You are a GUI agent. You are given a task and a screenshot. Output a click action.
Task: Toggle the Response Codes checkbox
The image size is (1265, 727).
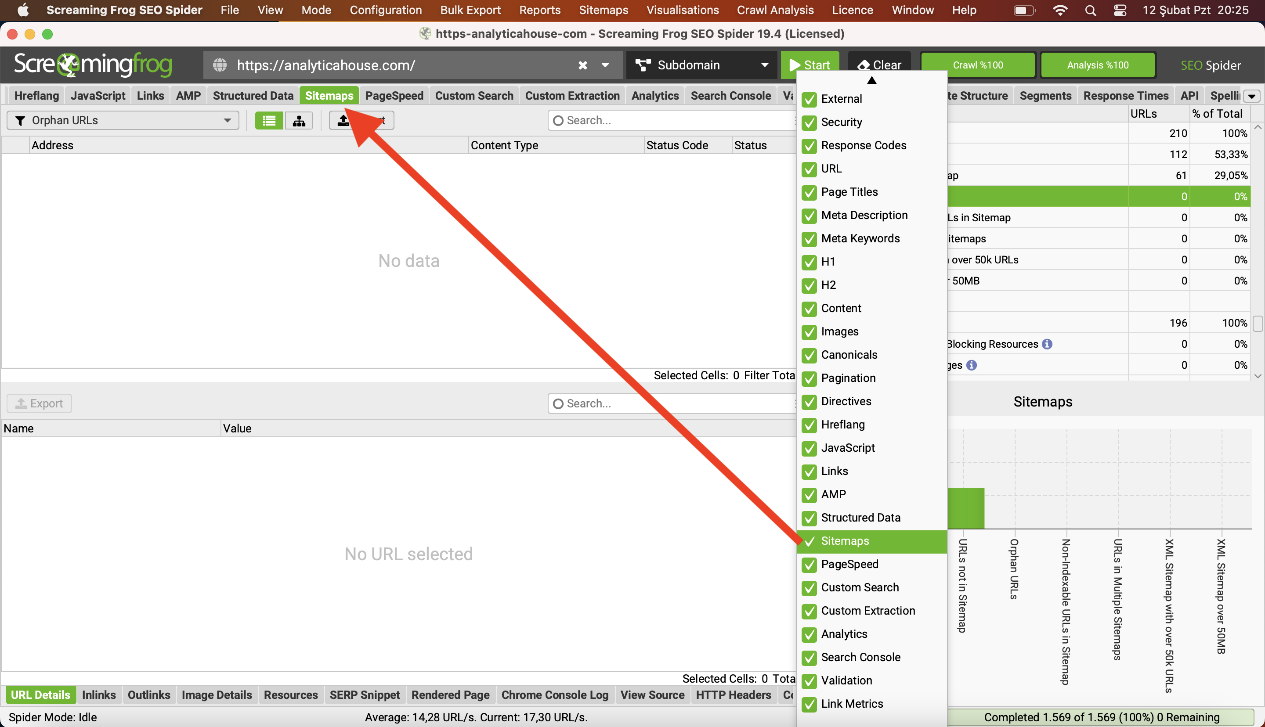pyautogui.click(x=809, y=146)
